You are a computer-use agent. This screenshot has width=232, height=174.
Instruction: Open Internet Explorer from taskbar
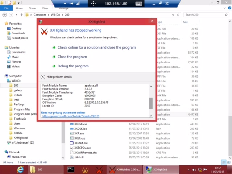click(20, 170)
